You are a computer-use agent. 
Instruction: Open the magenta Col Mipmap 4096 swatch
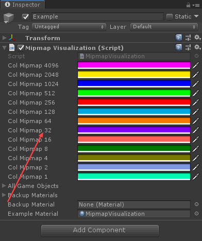tap(134, 65)
